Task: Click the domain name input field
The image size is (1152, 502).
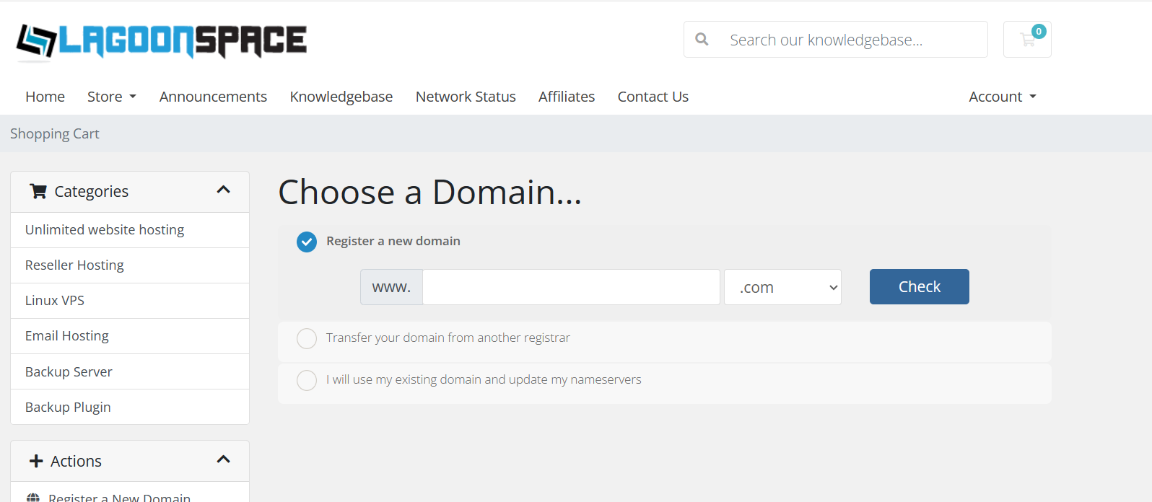Action: click(571, 287)
